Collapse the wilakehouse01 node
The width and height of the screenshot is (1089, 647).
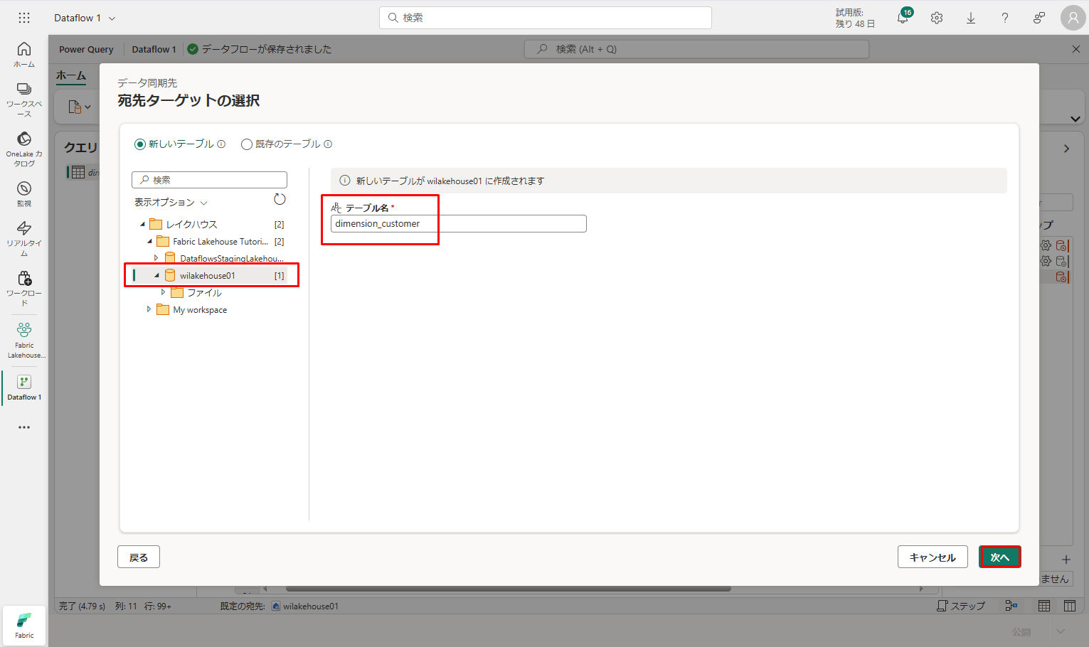[156, 276]
